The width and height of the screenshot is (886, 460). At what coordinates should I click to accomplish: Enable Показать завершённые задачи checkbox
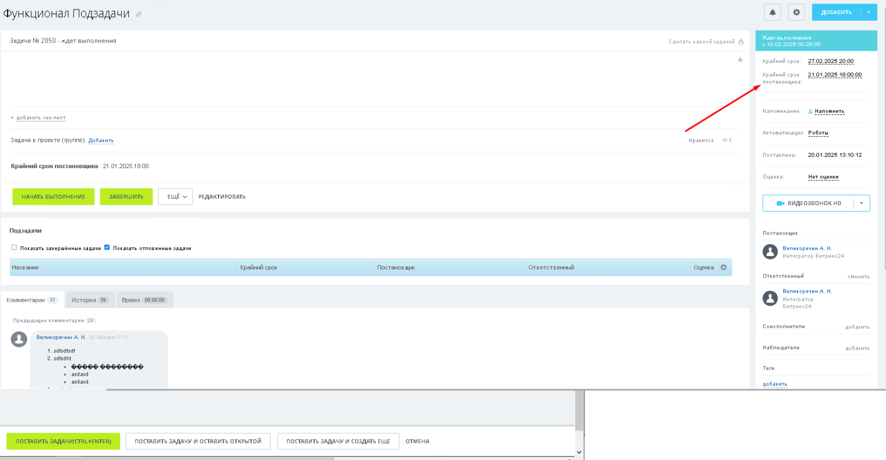click(x=14, y=248)
